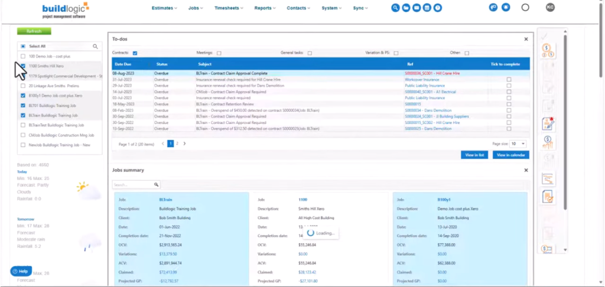
Task: Open the Reports dropdown menu
Action: (265, 8)
